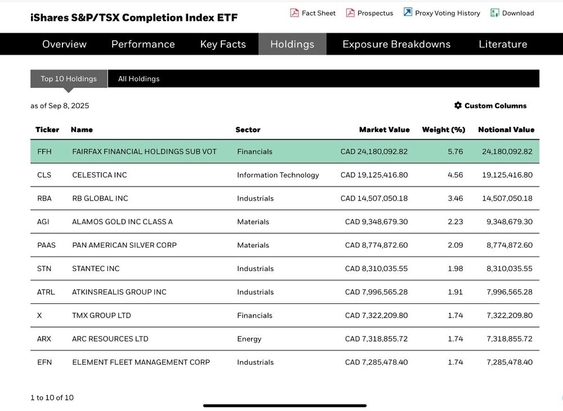
Task: Click notional value 8,774,872.60
Action: point(510,245)
